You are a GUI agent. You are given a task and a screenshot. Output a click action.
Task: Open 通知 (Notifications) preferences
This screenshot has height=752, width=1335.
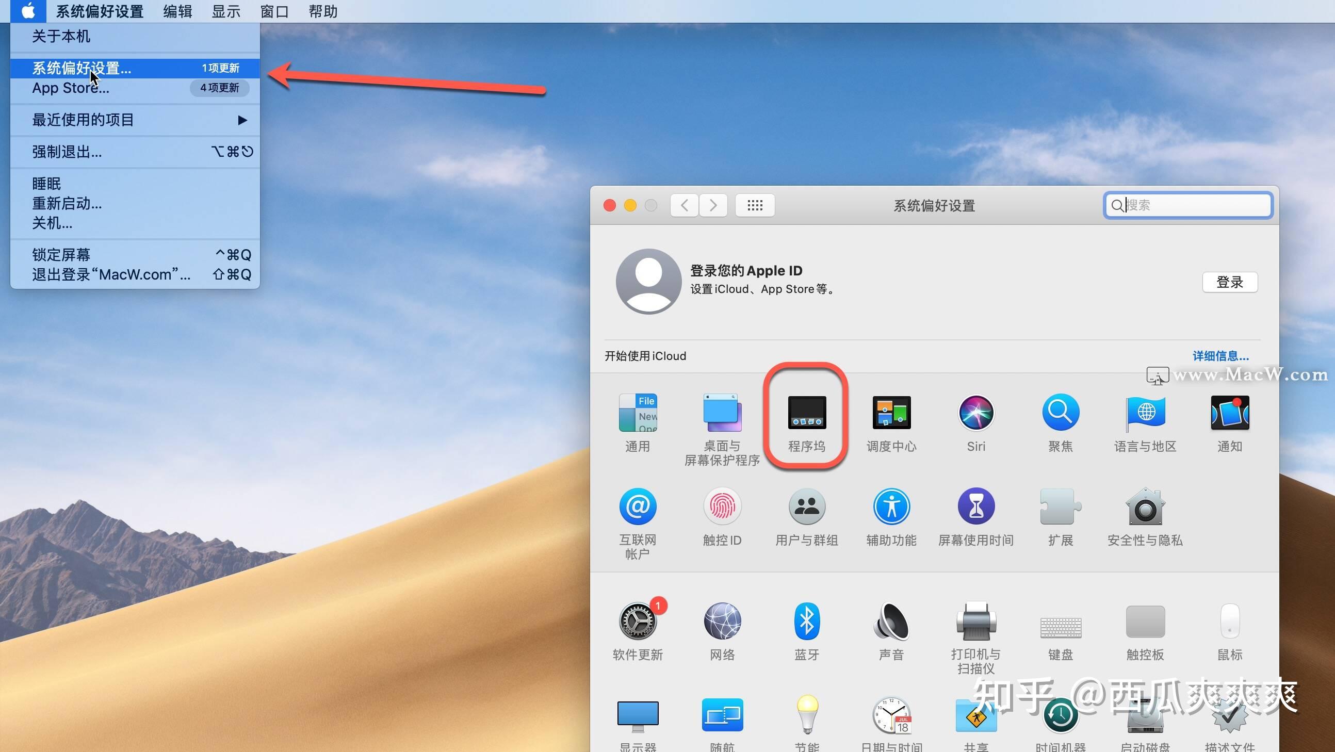1230,413
